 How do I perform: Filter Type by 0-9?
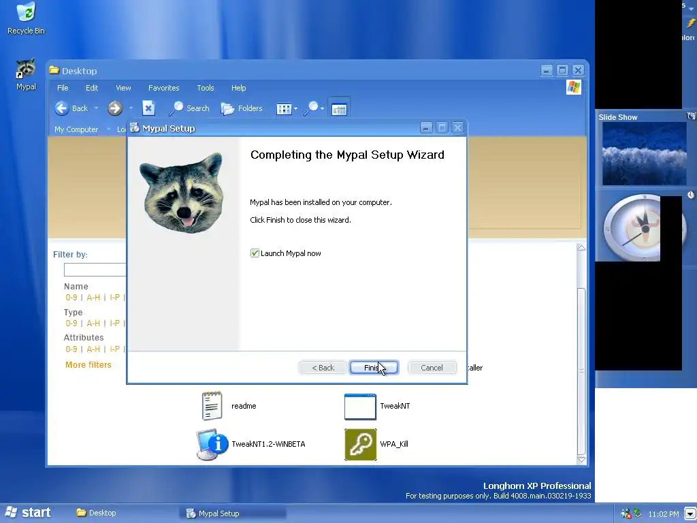point(71,323)
